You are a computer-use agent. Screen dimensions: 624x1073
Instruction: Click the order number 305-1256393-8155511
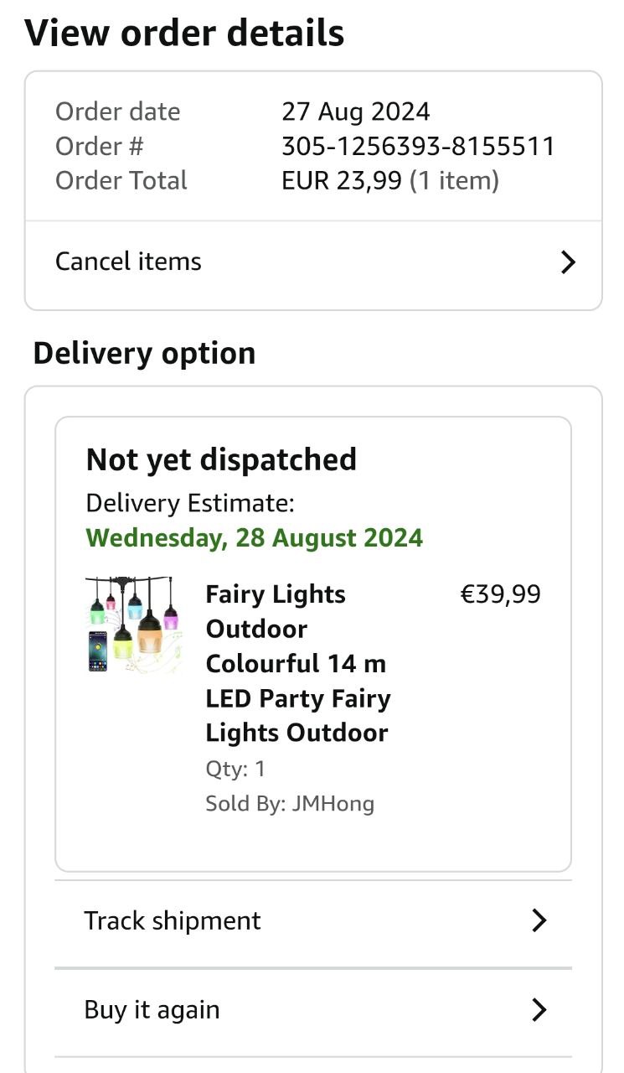(x=418, y=147)
